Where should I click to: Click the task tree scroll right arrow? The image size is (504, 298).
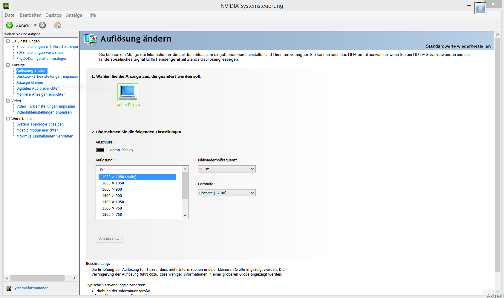point(74,278)
